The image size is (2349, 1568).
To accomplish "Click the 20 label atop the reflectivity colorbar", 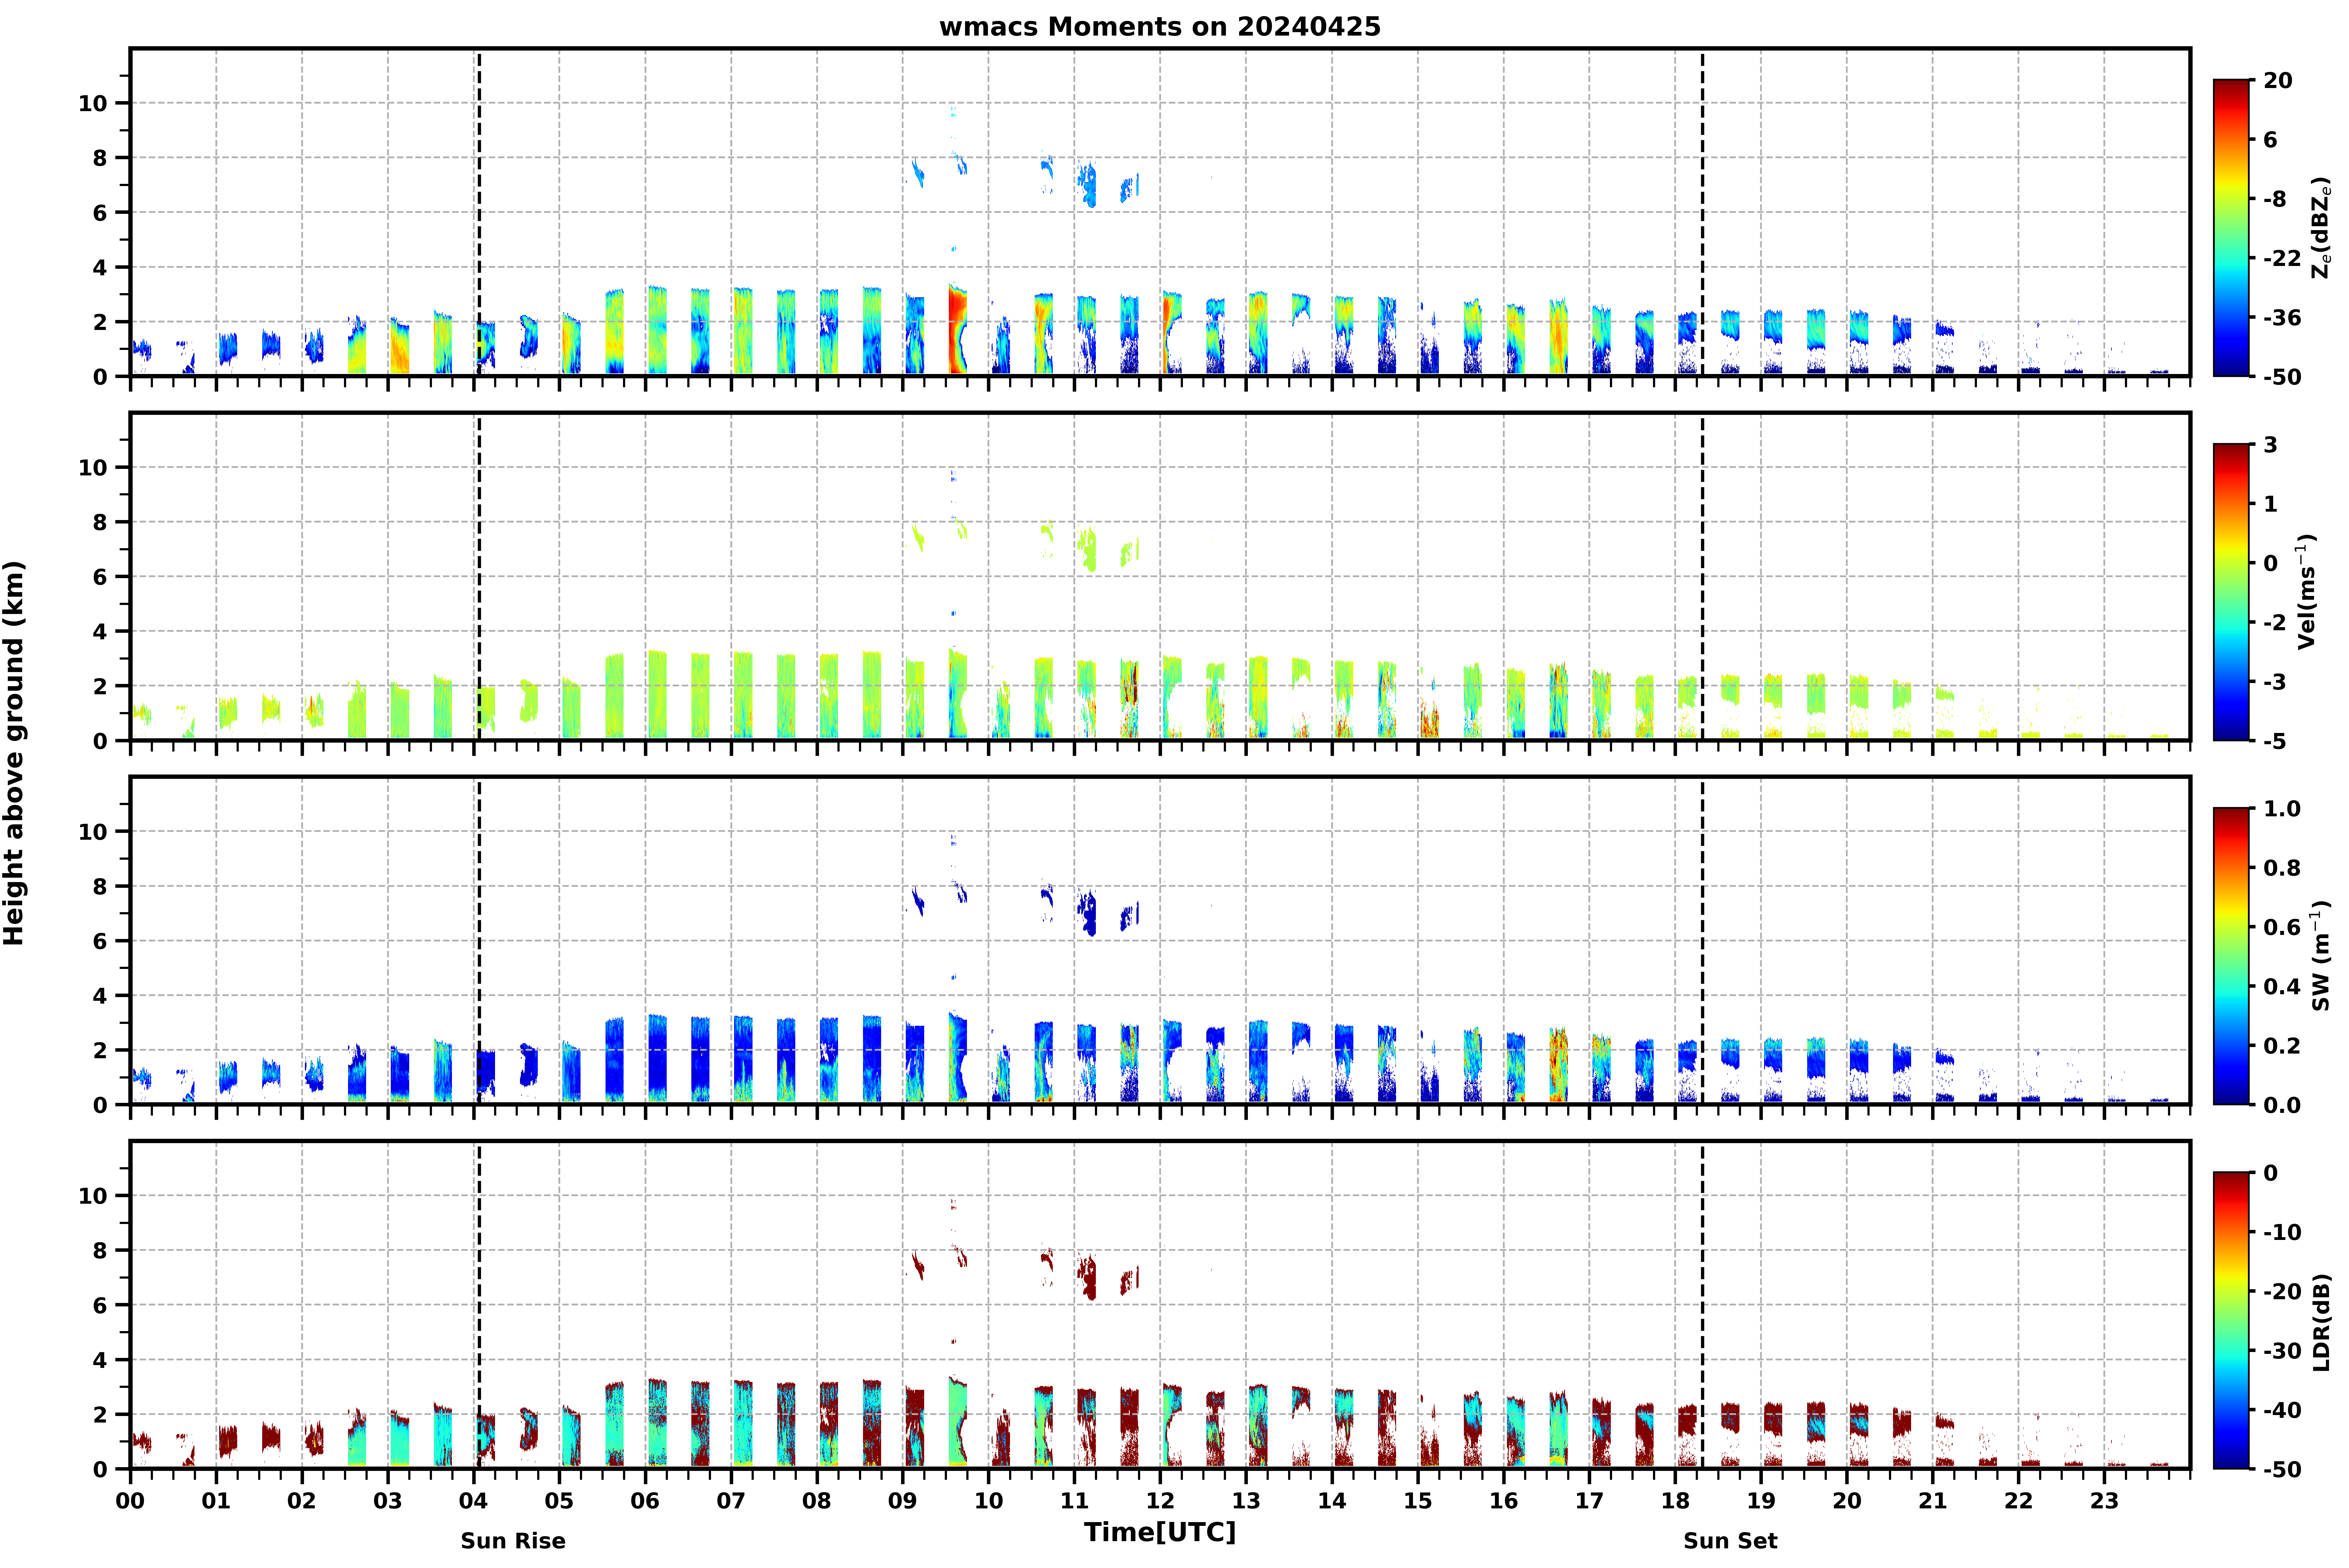I will pyautogui.click(x=2278, y=80).
